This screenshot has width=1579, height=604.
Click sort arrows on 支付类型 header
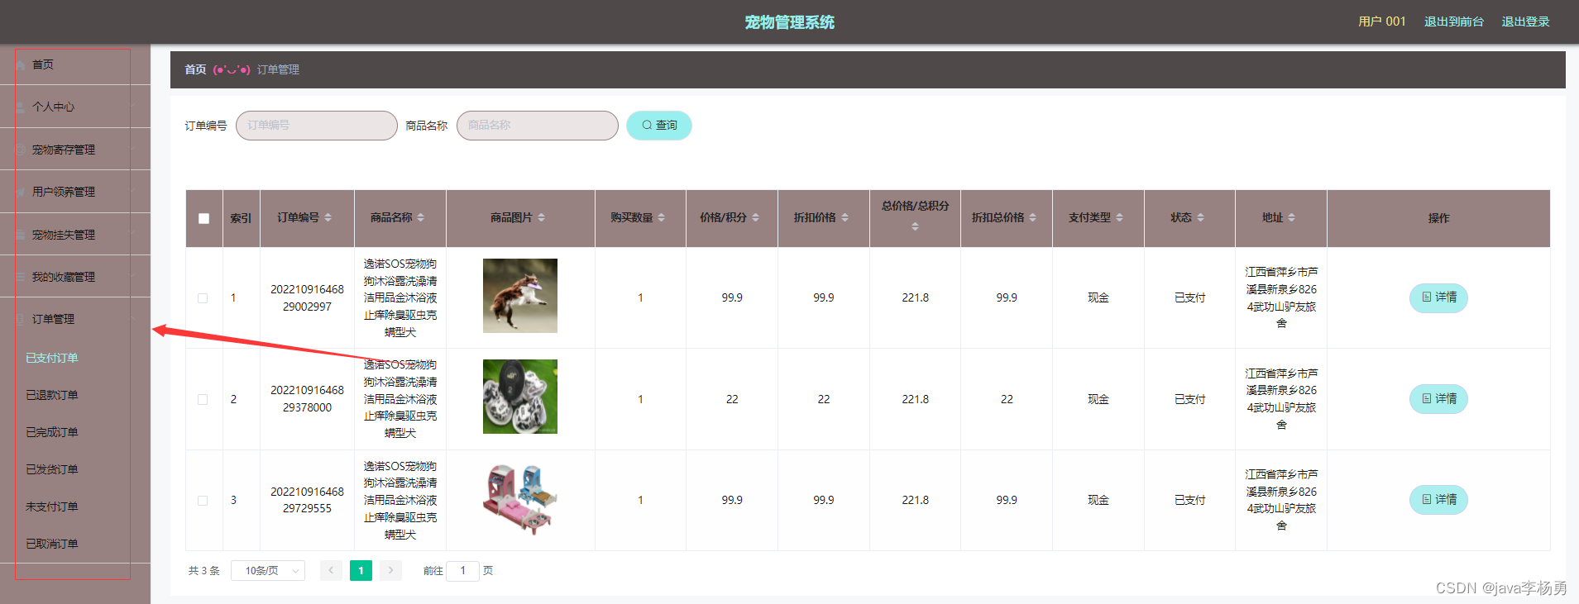pyautogui.click(x=1119, y=217)
